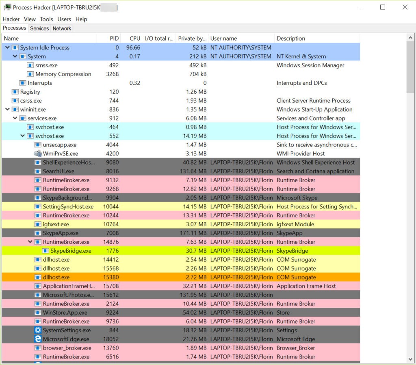Click the SearchUI.exe process icon
This screenshot has height=365, width=416.
(x=38, y=172)
